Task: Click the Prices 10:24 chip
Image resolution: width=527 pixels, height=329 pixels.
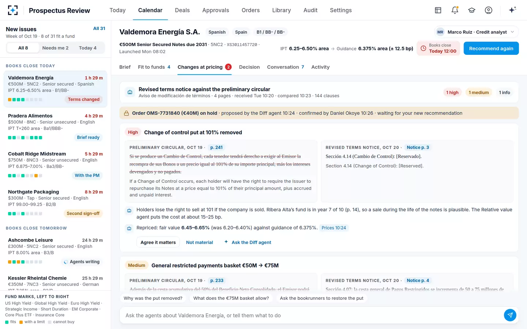Action: tap(334, 228)
